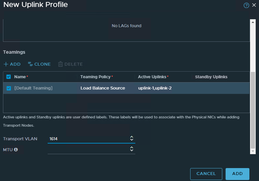
Task: Decrease MTU value with down arrow
Action: tap(132, 150)
